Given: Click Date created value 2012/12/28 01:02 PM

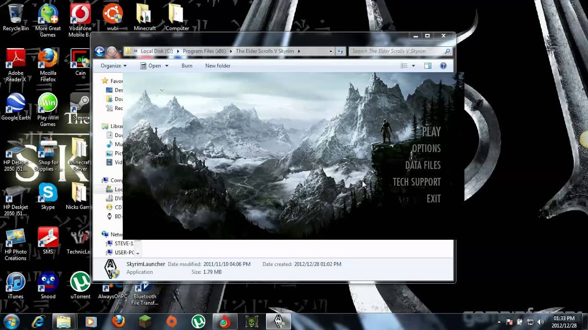Looking at the screenshot, I should coord(317,264).
